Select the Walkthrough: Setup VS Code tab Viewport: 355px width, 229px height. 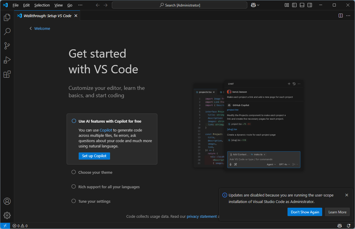pos(47,16)
